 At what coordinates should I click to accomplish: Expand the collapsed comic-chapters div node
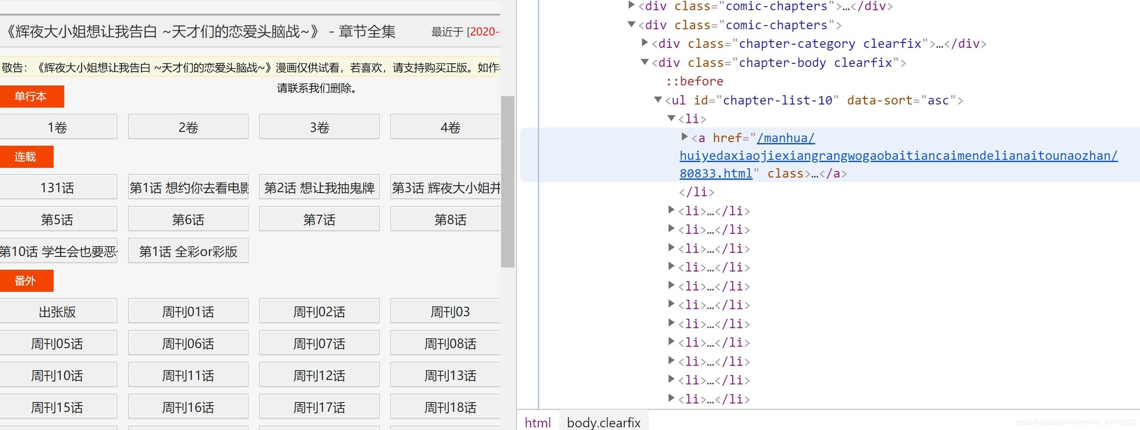(x=632, y=5)
